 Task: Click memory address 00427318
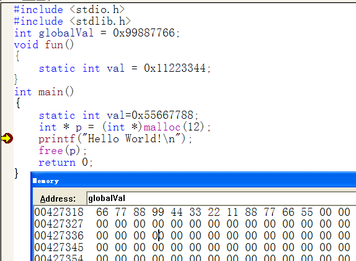59,212
